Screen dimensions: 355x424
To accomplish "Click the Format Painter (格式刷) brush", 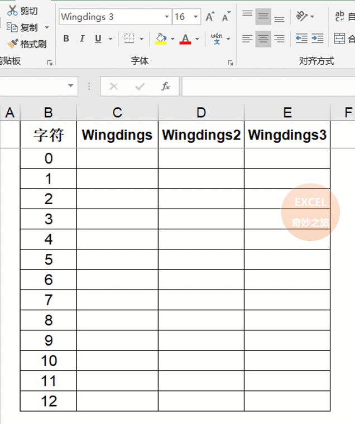I will (12, 44).
